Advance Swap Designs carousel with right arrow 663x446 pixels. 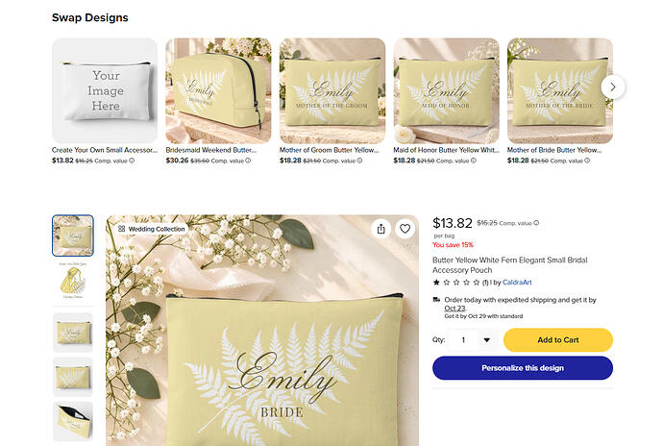[x=613, y=87]
